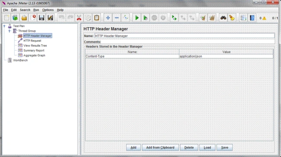Select Thread Group in the tree

27,31
